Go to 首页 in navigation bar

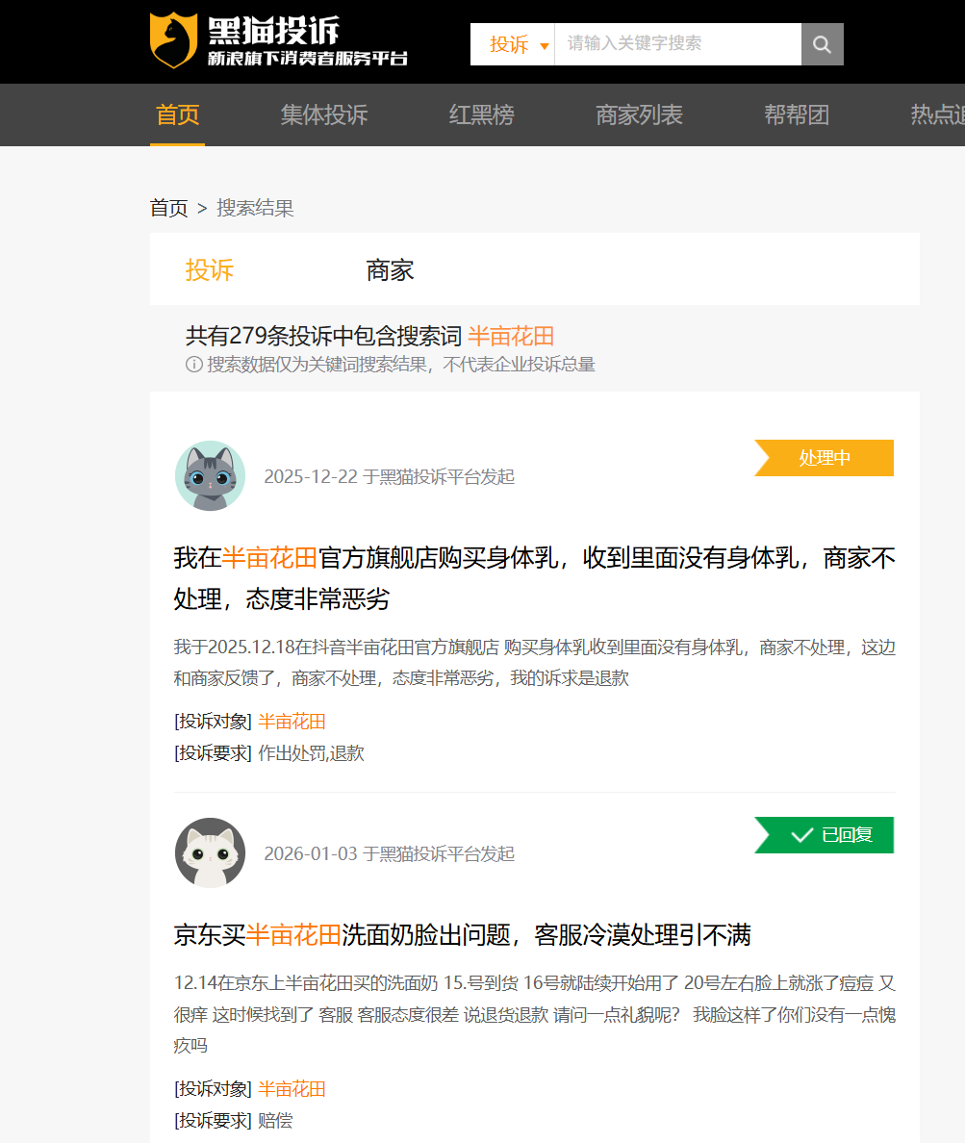(x=177, y=115)
